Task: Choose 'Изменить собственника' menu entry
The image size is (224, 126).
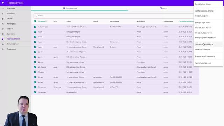Action: pos(205,56)
